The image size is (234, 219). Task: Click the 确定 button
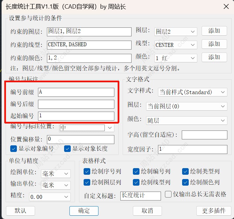tap(84, 211)
